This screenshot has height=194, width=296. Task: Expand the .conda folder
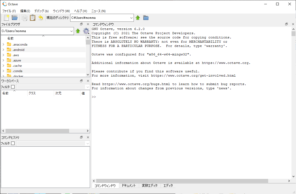point(3,71)
